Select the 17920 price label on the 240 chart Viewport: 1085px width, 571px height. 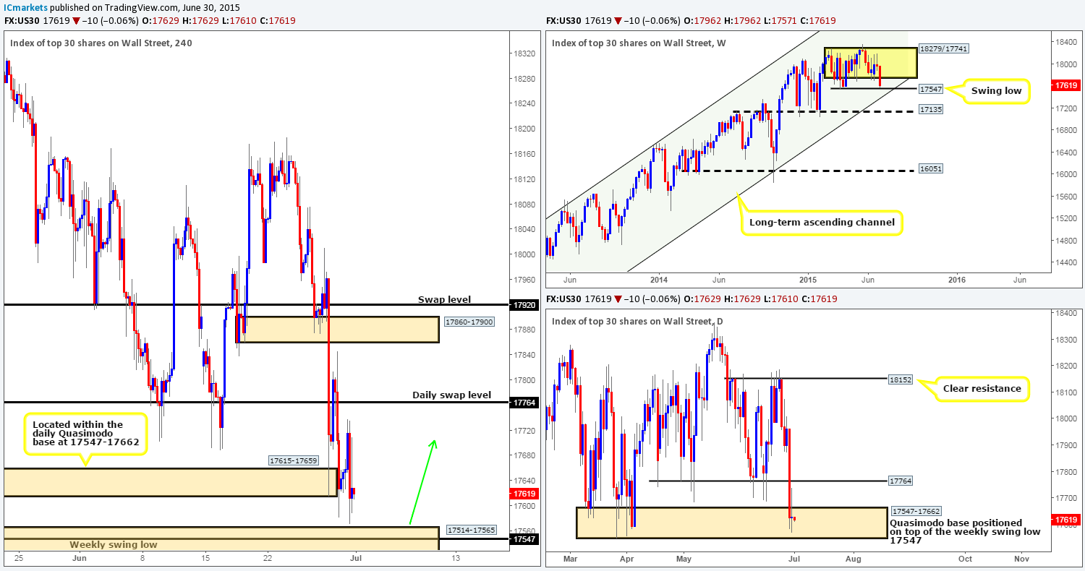tap(525, 305)
